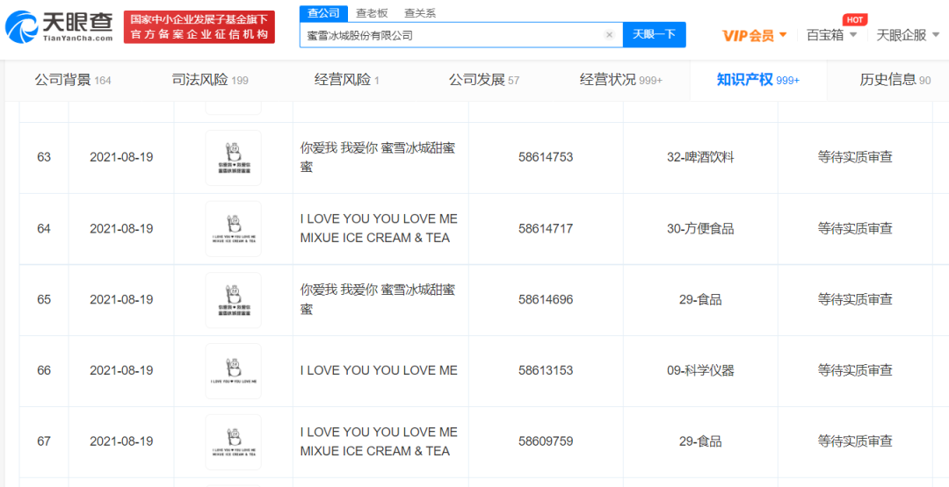Image resolution: width=949 pixels, height=487 pixels.
Task: Click the 09-科学仪器 category cell
Action: click(700, 370)
